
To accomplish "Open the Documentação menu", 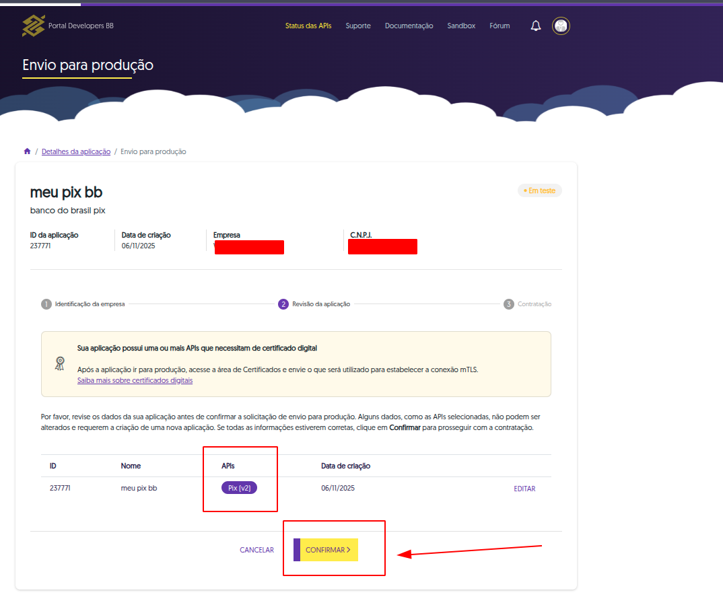I will [409, 26].
